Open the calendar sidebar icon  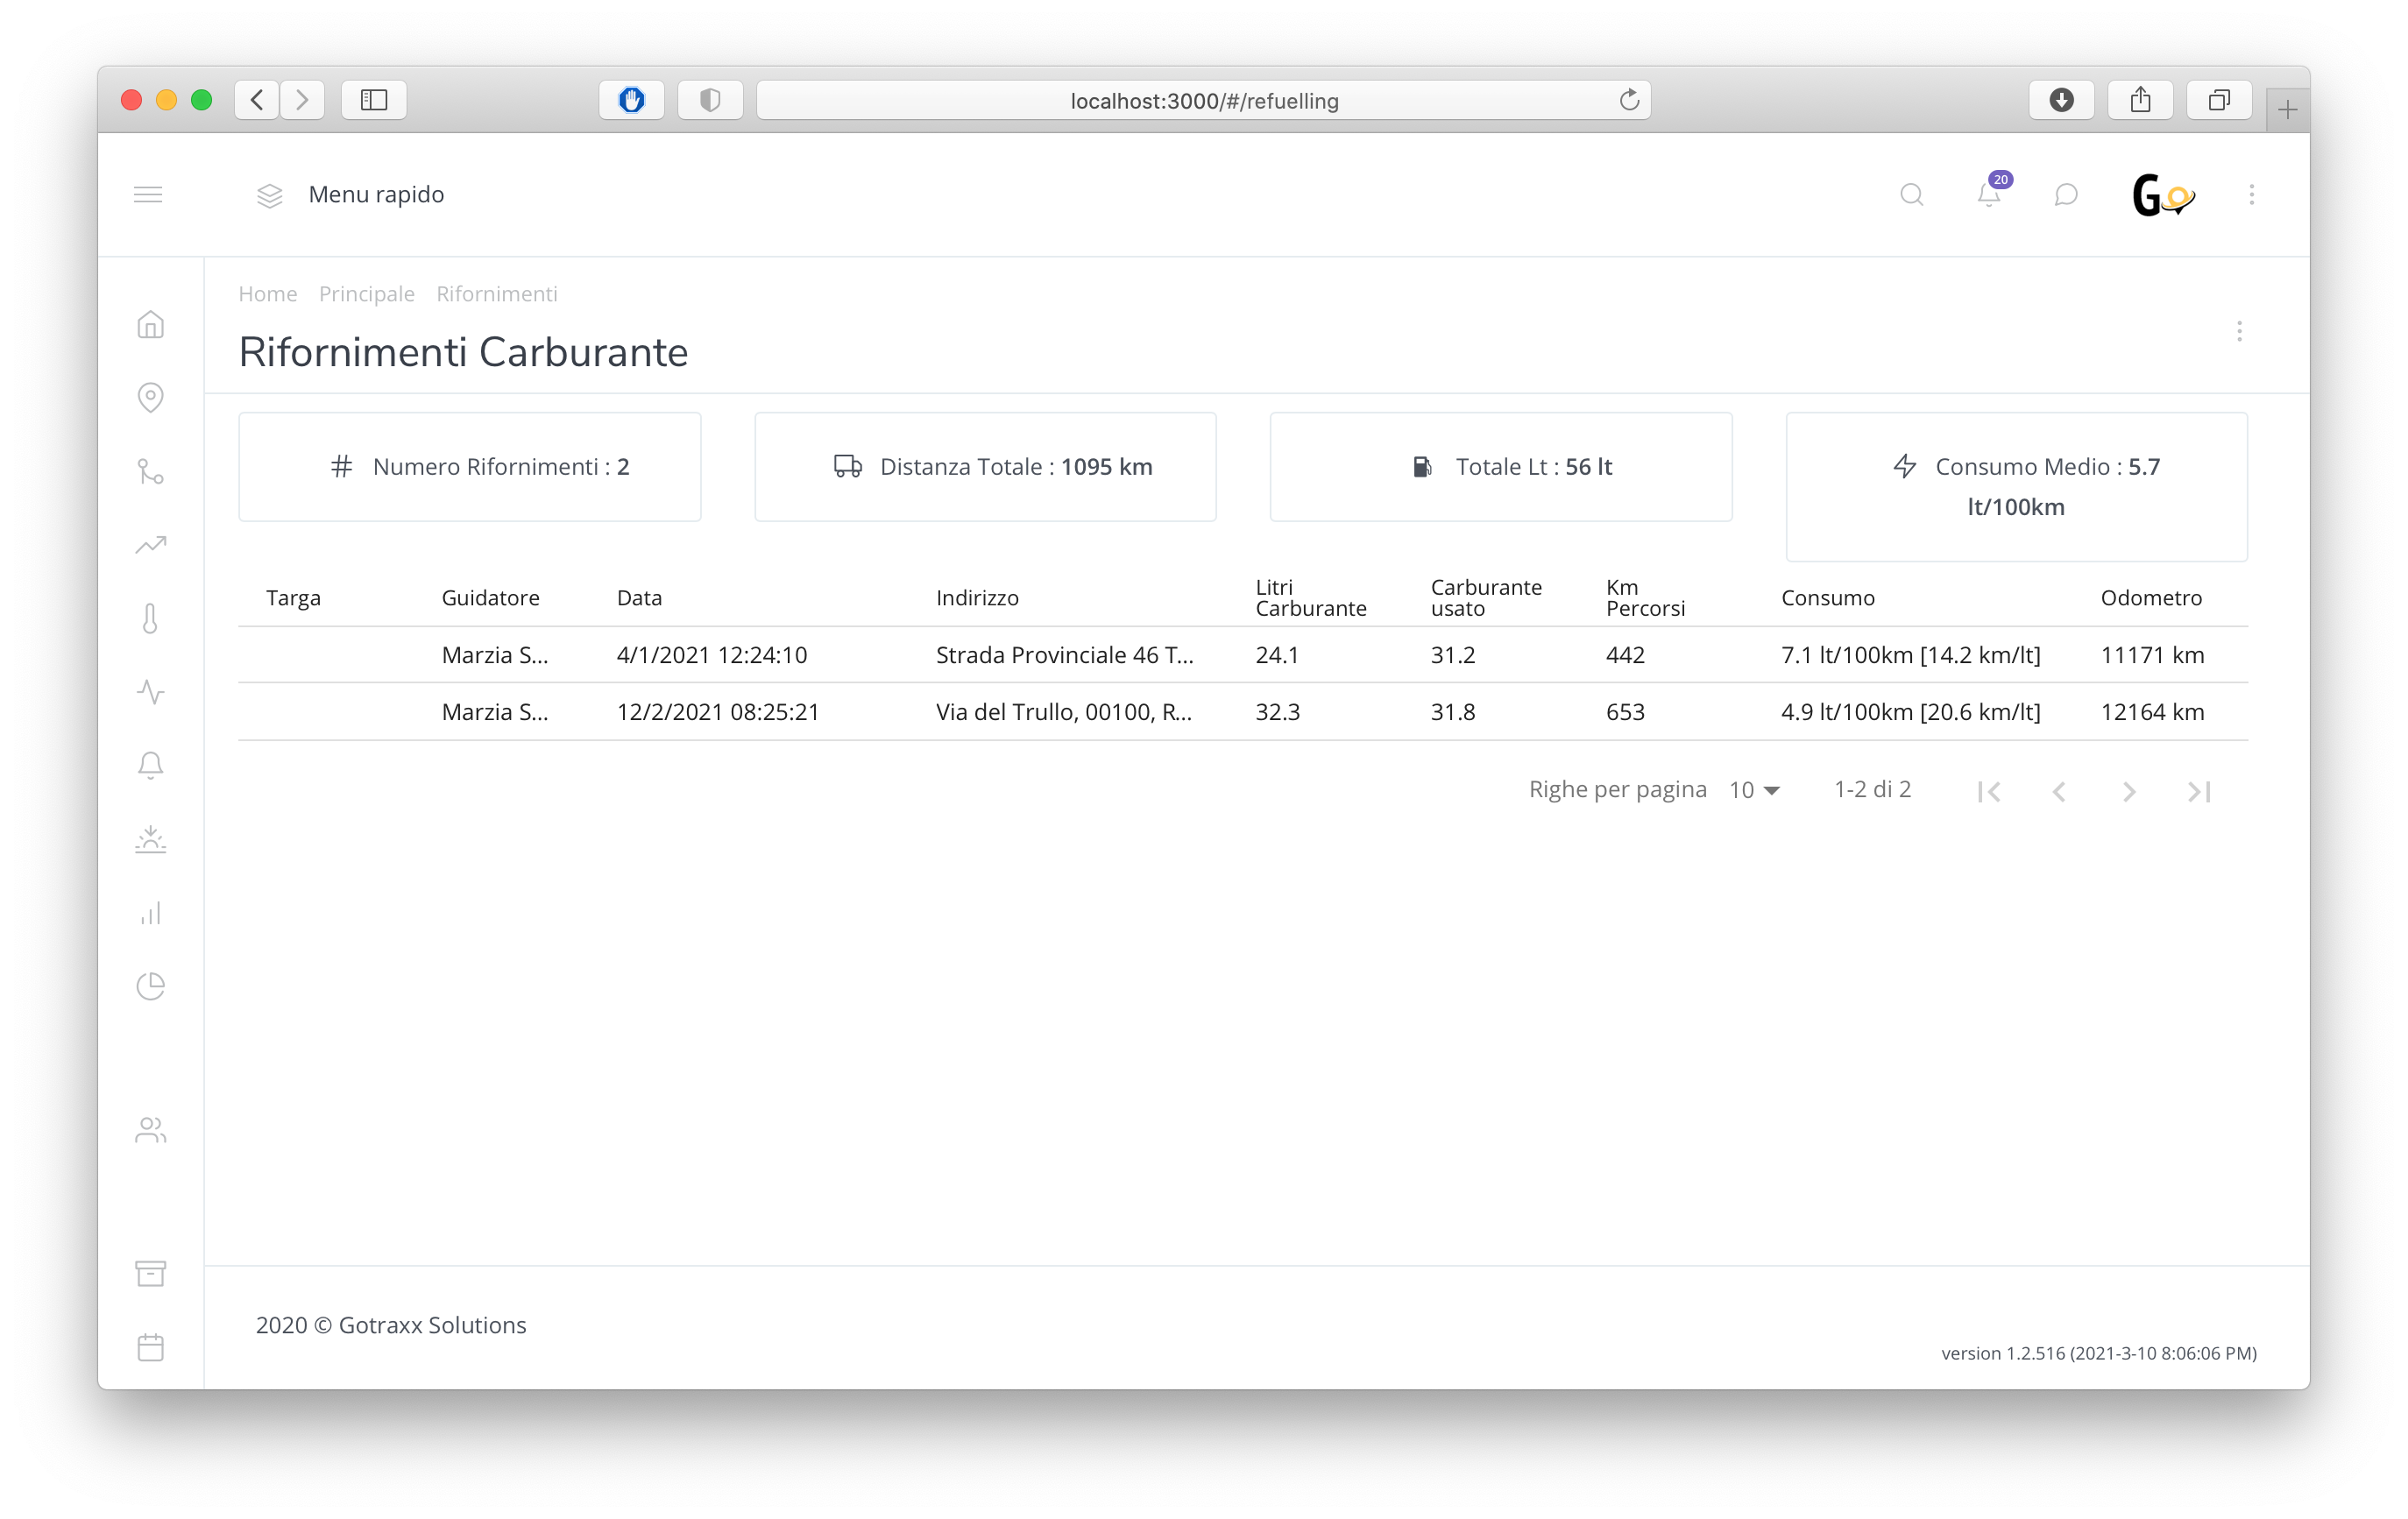150,1347
